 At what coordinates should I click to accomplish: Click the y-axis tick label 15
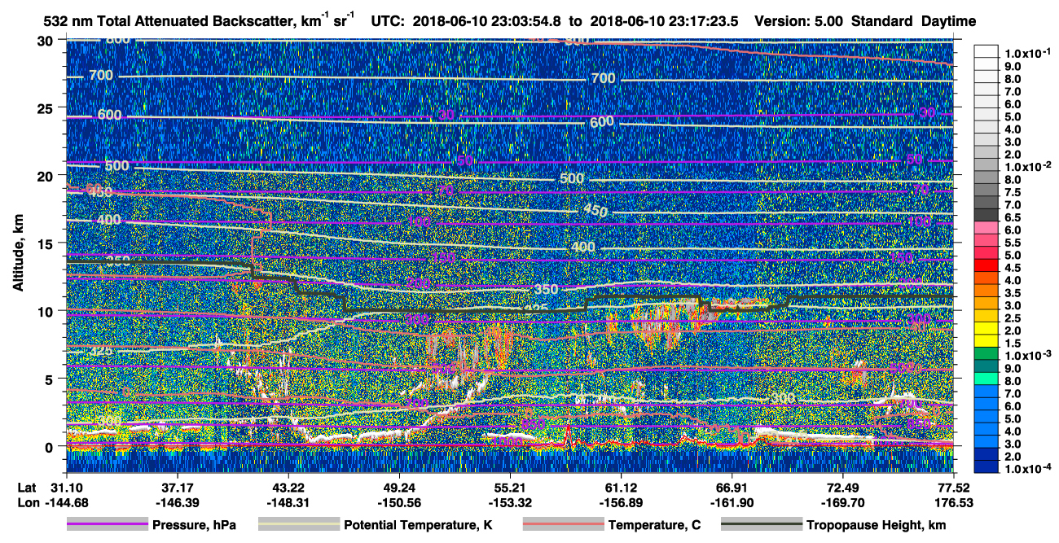(47, 243)
